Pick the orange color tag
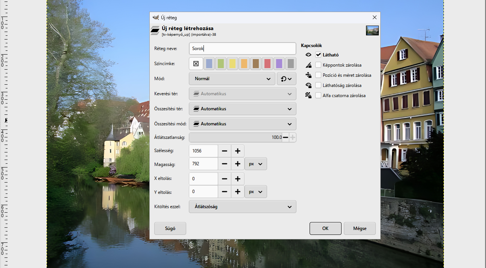This screenshot has height=268, width=486. (x=244, y=64)
